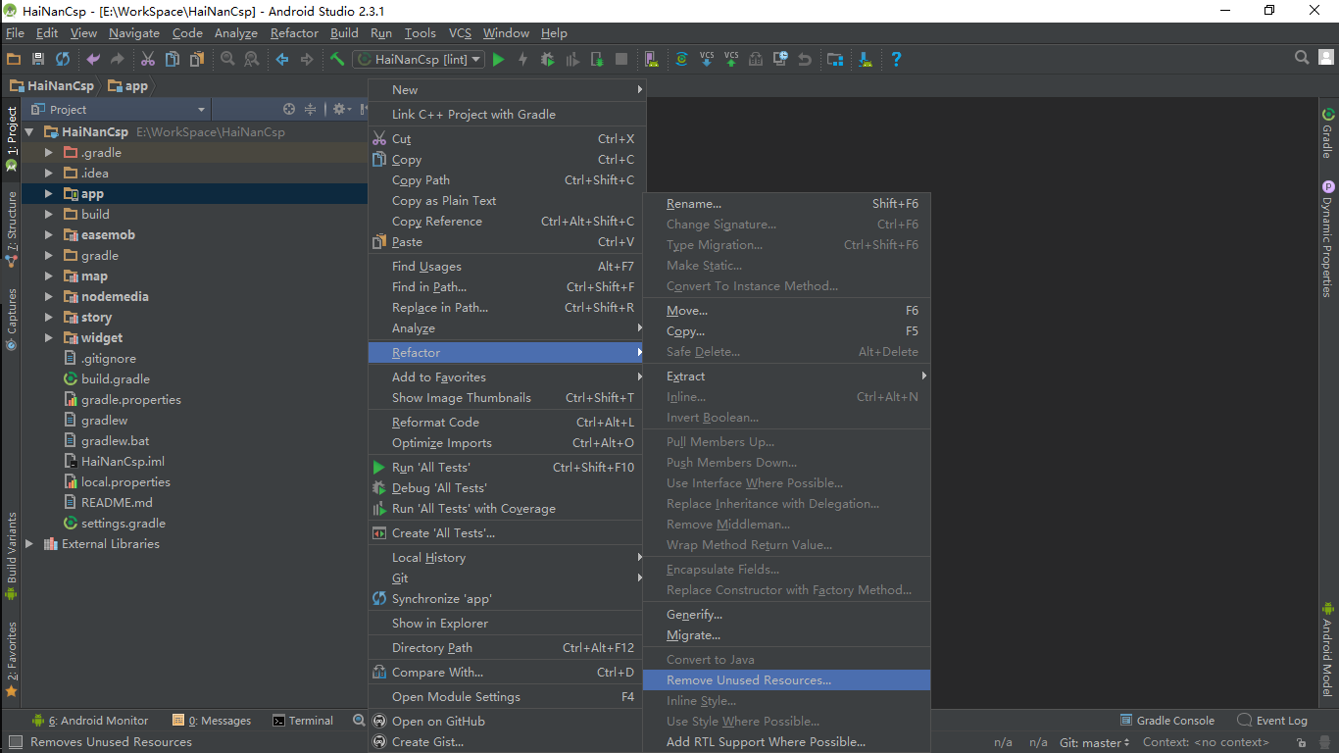Choose Find Usages in the context menu
The image size is (1339, 753).
point(505,267)
